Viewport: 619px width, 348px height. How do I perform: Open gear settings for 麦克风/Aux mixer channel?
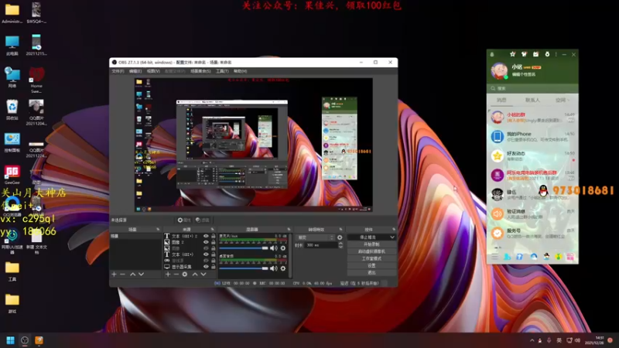coord(283,248)
